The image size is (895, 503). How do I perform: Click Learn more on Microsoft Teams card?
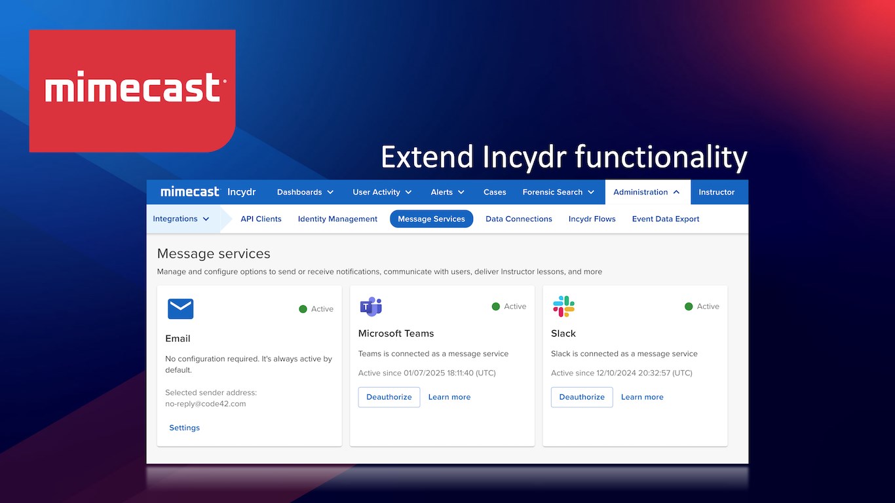(449, 397)
